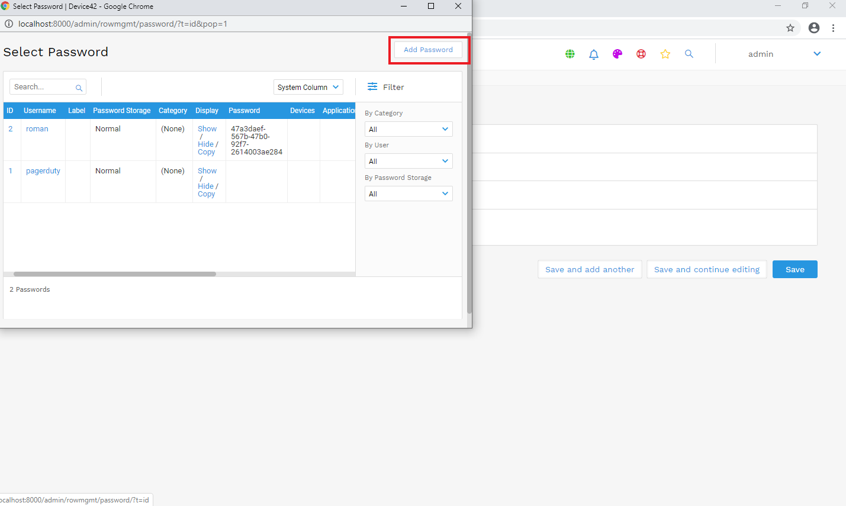Click Save and continue editing button

click(x=706, y=269)
